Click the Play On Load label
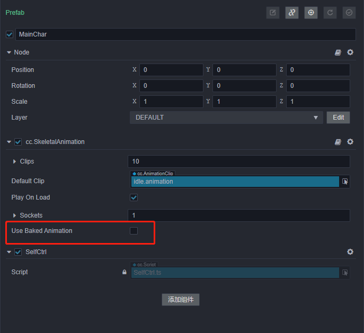Viewport: 364px width, 333px height. click(x=31, y=197)
